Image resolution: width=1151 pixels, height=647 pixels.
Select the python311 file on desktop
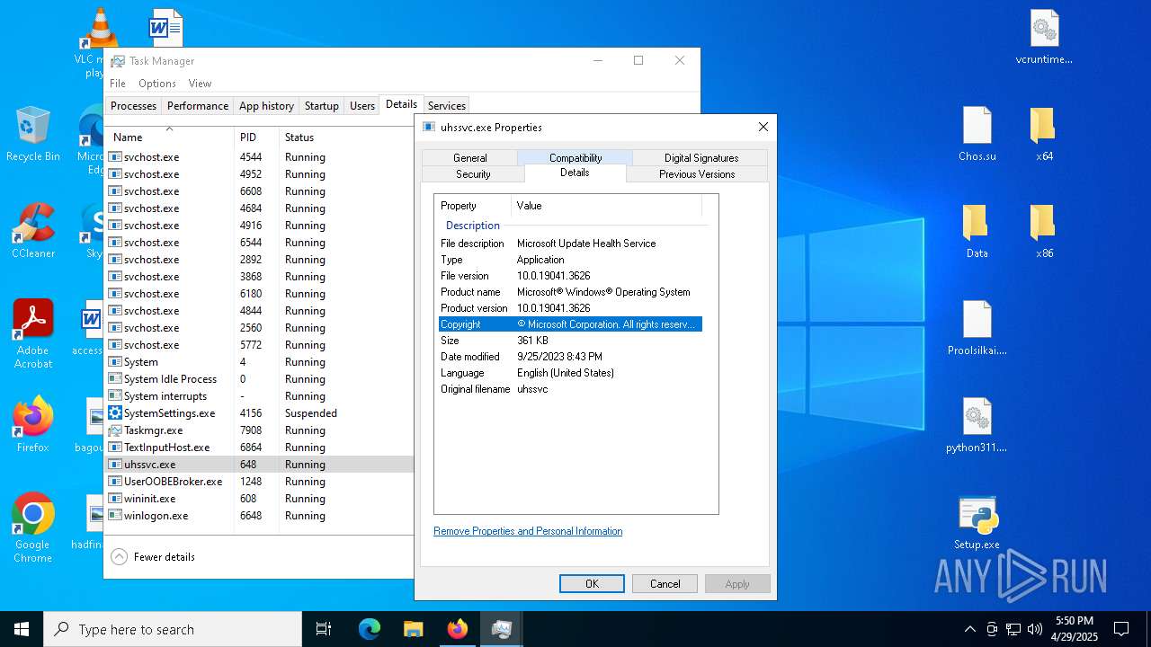coord(977,426)
